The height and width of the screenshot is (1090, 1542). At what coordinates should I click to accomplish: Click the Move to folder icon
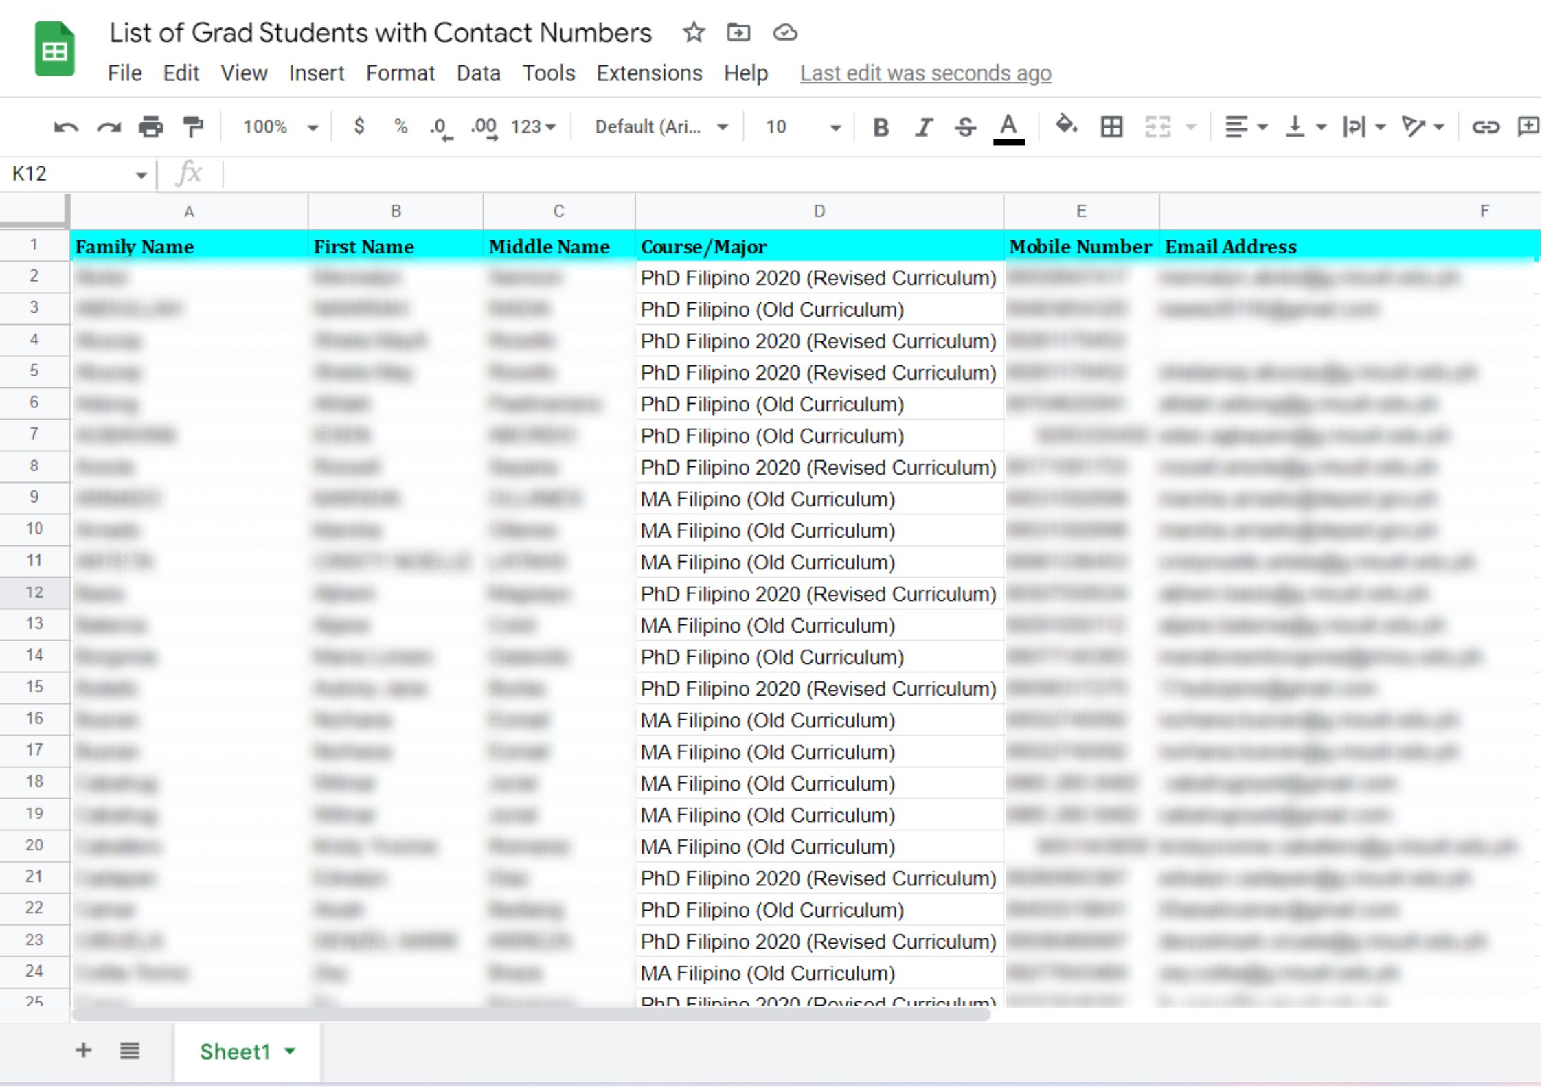pyautogui.click(x=738, y=32)
